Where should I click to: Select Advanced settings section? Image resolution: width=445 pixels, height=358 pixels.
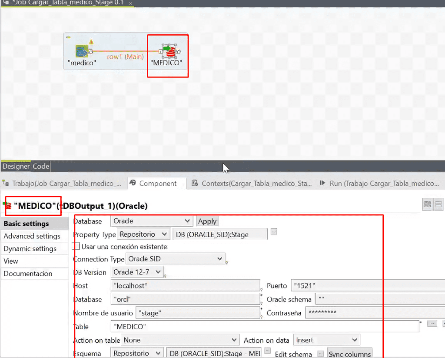(x=32, y=236)
